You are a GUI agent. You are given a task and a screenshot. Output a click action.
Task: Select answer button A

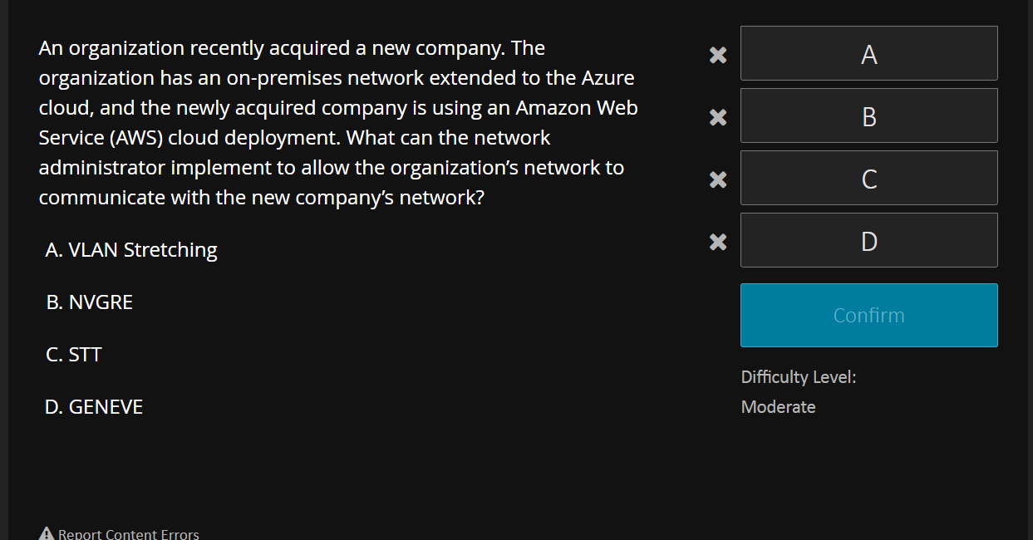tap(868, 53)
